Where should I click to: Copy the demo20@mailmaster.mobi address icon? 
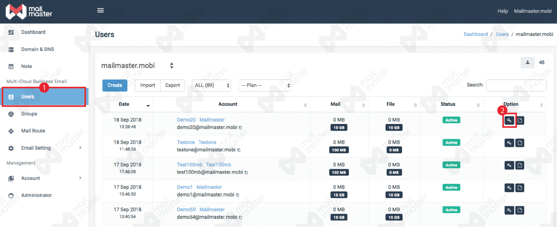point(241,128)
